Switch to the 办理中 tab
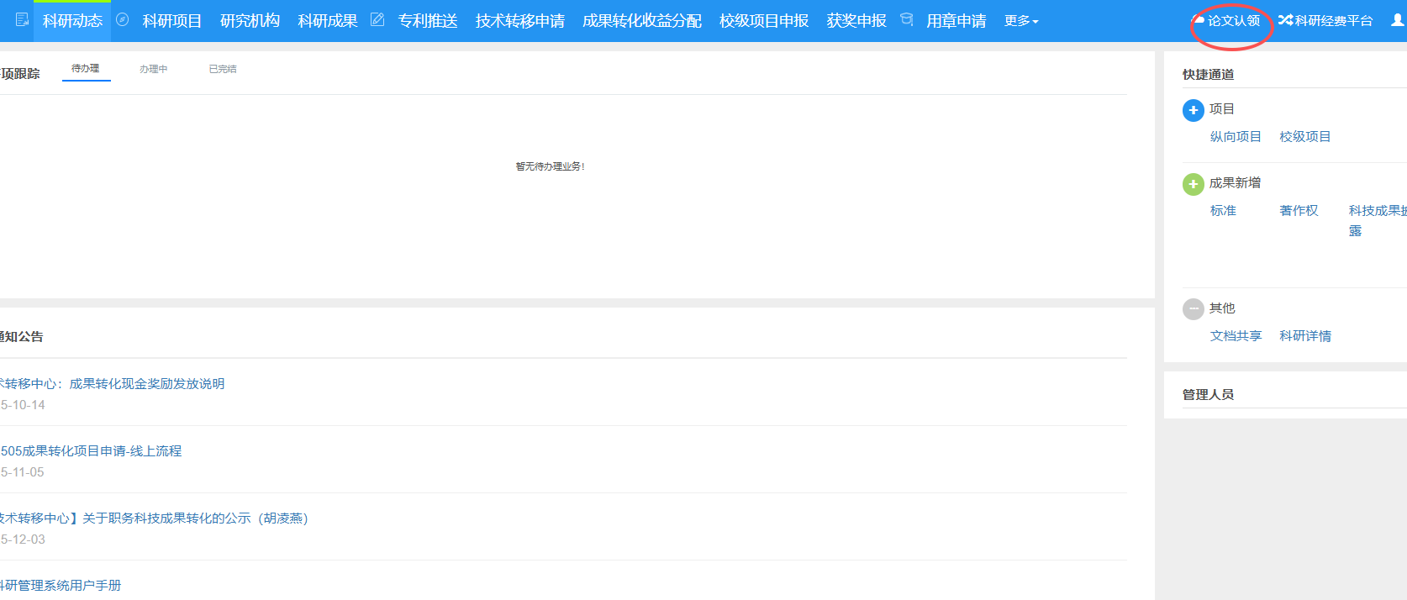The height and width of the screenshot is (600, 1407). [x=154, y=69]
